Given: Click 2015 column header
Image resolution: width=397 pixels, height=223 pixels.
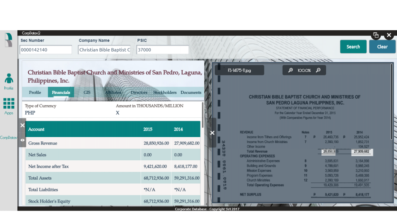Looking at the screenshot, I should click(x=148, y=129).
